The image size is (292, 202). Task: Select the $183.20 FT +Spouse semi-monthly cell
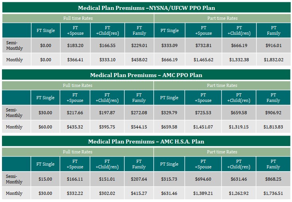(x=75, y=45)
